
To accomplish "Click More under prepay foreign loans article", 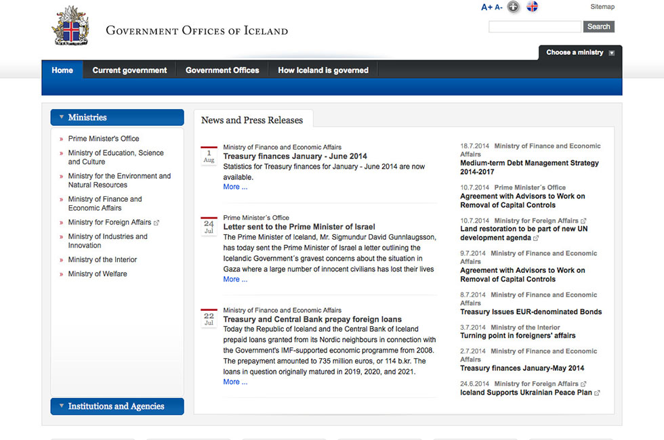I will 236,382.
